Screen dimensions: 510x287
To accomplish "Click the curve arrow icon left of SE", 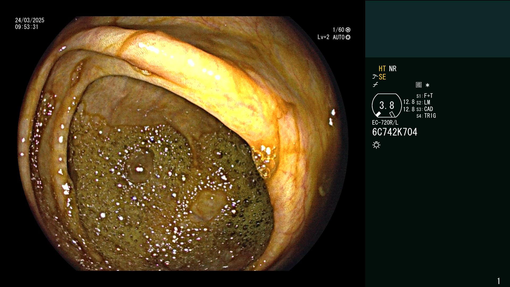I will (x=375, y=77).
